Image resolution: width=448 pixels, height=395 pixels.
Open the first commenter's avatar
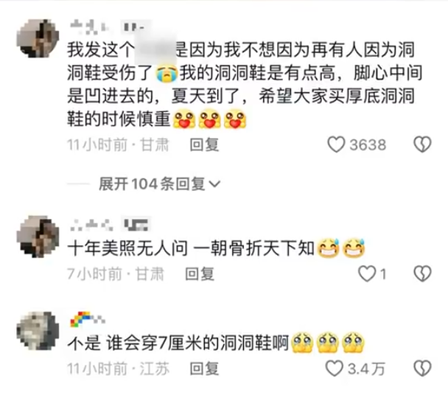(38, 38)
